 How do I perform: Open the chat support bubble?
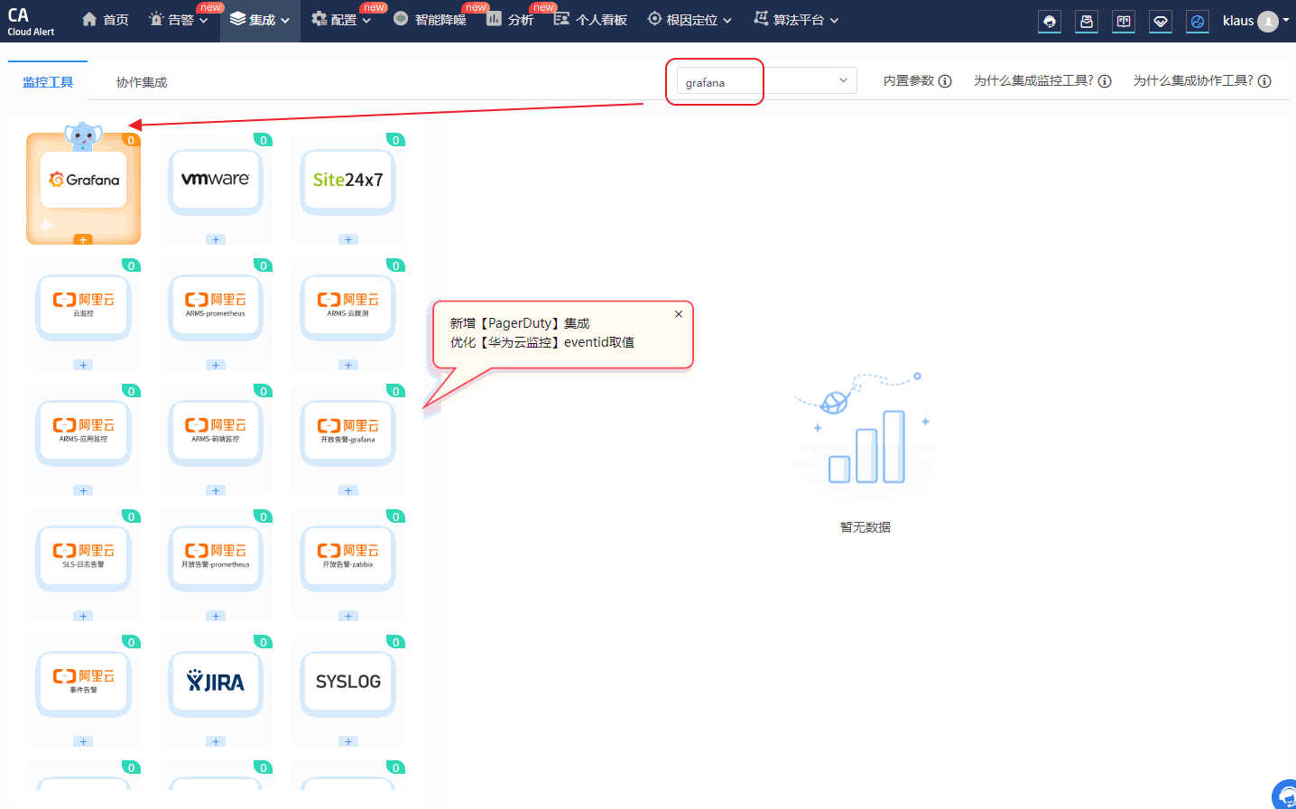(x=1285, y=796)
